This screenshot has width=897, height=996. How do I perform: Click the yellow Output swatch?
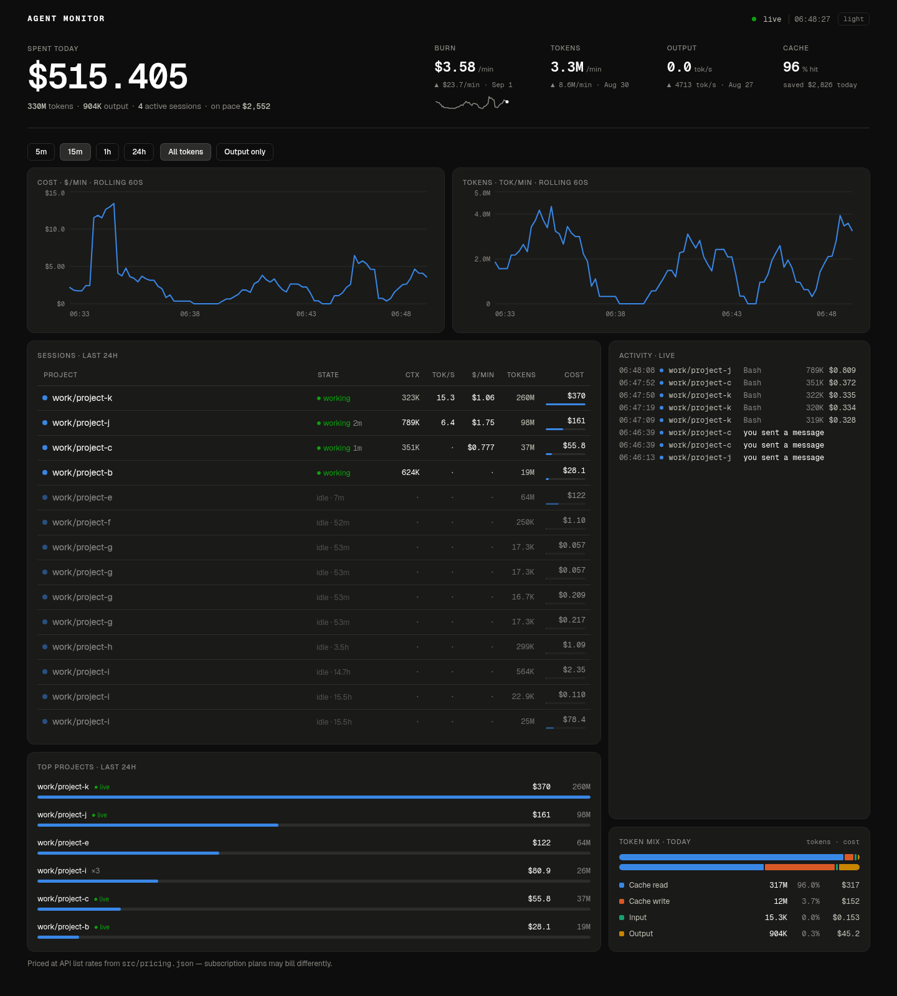click(622, 934)
